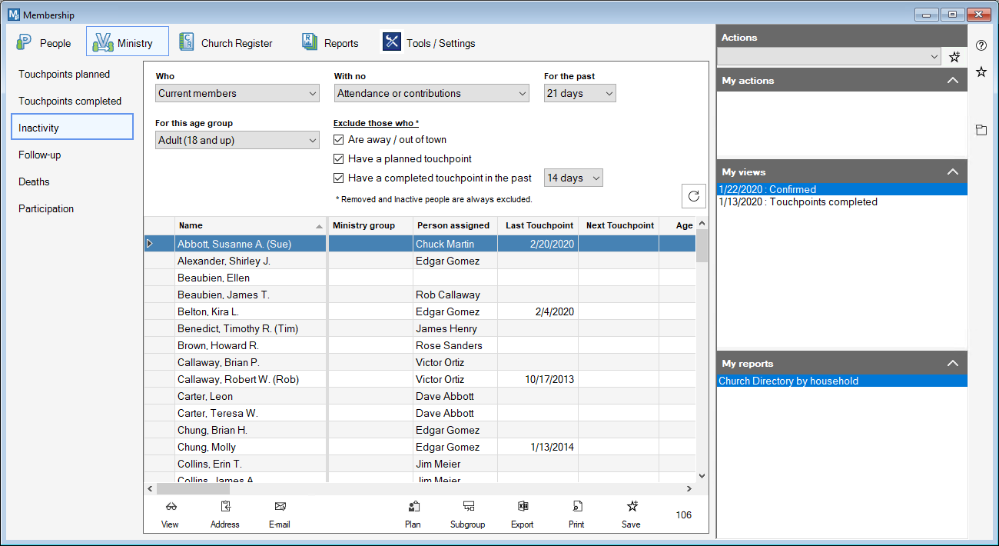The image size is (999, 546).
Task: Click the help question mark icon
Action: click(981, 45)
